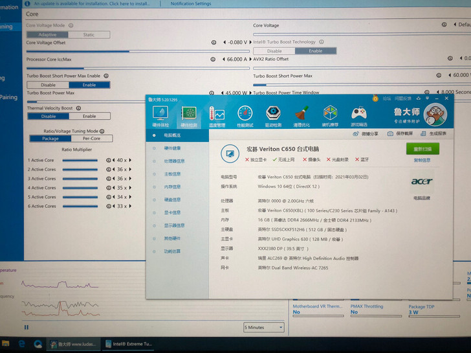471x353 pixels.
Task: Open info icon for 1 Active Core ratio
Action: pyautogui.click(x=108, y=160)
